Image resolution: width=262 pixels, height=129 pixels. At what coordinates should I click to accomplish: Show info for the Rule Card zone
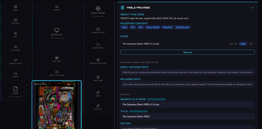[x=110, y=73]
